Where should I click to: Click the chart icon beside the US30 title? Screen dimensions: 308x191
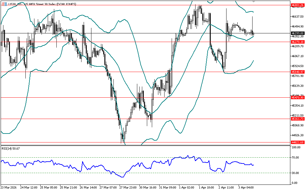4,4
